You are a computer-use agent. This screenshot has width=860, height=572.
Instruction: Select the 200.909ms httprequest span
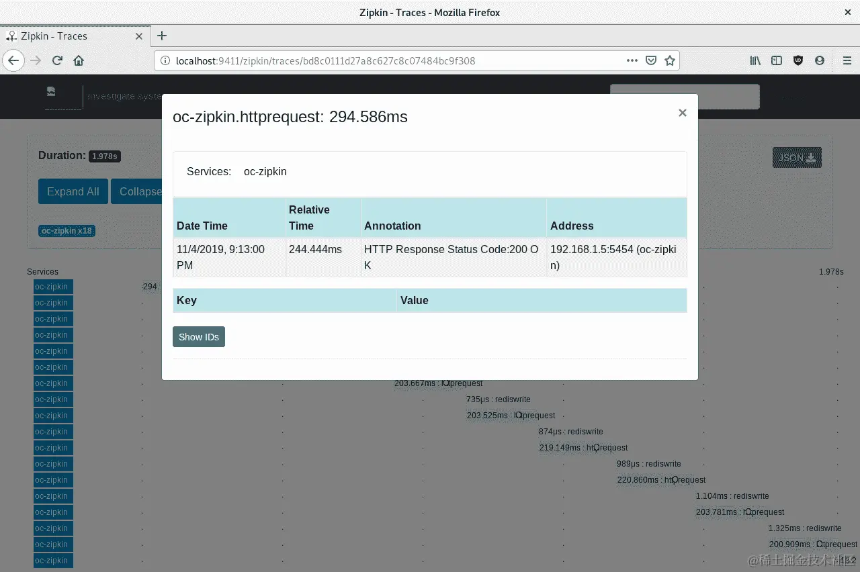tap(813, 544)
